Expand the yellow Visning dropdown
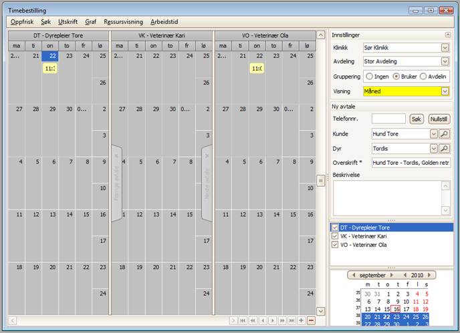Screen dimensions: 460x333 (x=445, y=91)
